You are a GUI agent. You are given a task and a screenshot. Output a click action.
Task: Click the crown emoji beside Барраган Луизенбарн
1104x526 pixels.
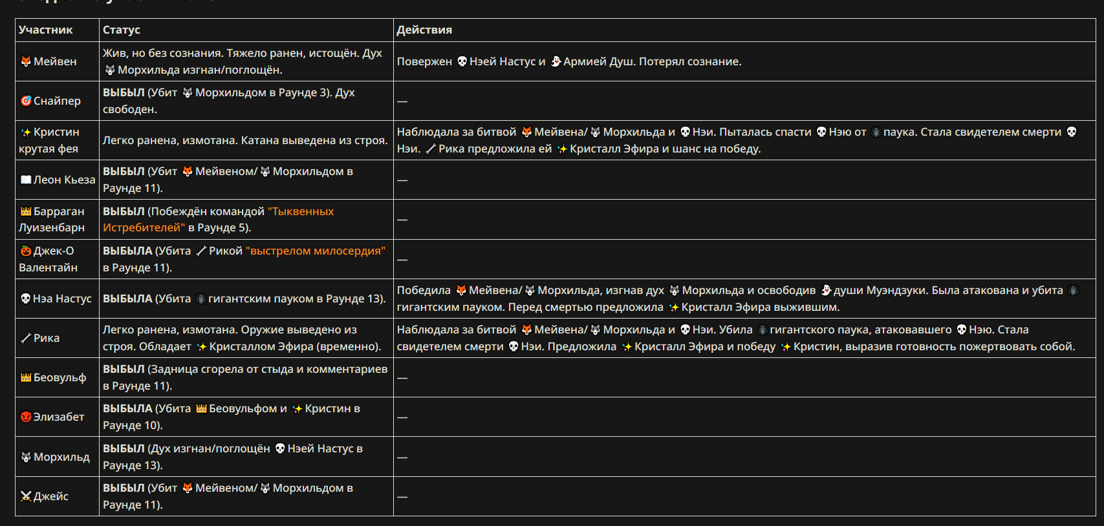point(26,211)
